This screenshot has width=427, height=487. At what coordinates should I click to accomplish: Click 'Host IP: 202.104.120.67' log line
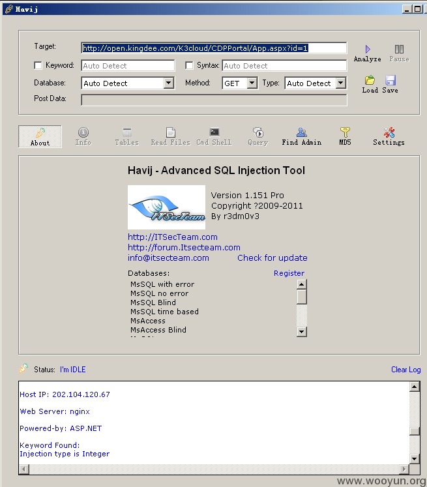(x=65, y=394)
